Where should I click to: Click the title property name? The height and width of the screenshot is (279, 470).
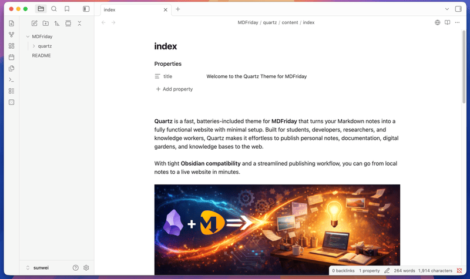tap(167, 76)
